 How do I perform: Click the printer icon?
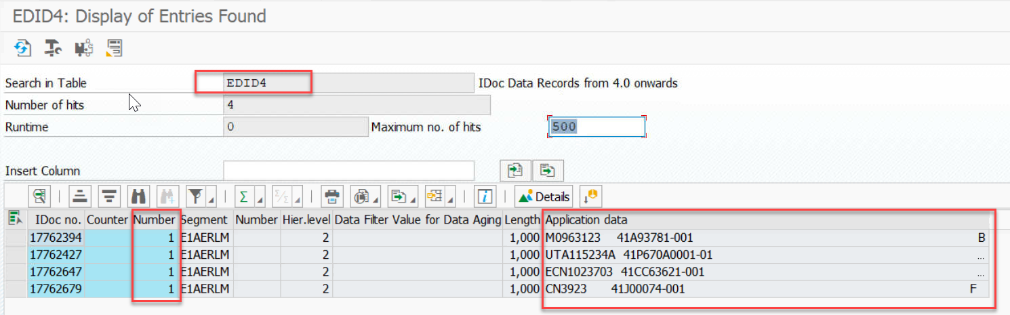(x=331, y=196)
